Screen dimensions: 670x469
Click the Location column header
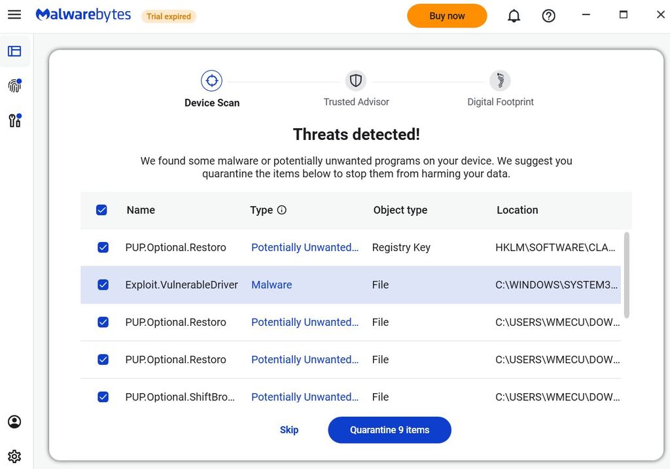(x=517, y=210)
